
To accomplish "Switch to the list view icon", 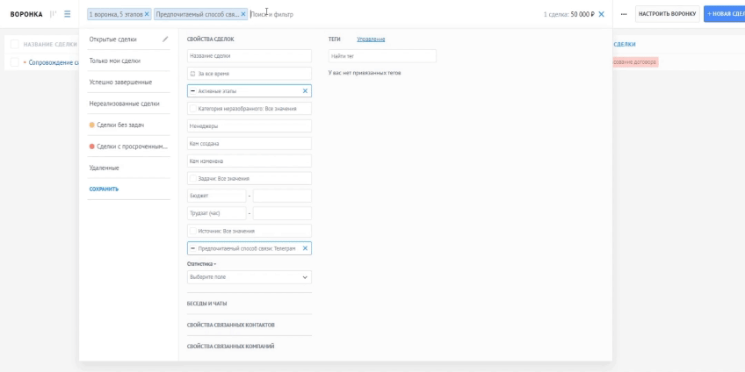I will (68, 14).
